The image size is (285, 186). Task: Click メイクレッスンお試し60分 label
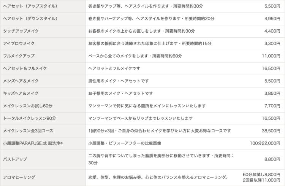[x=28, y=106]
